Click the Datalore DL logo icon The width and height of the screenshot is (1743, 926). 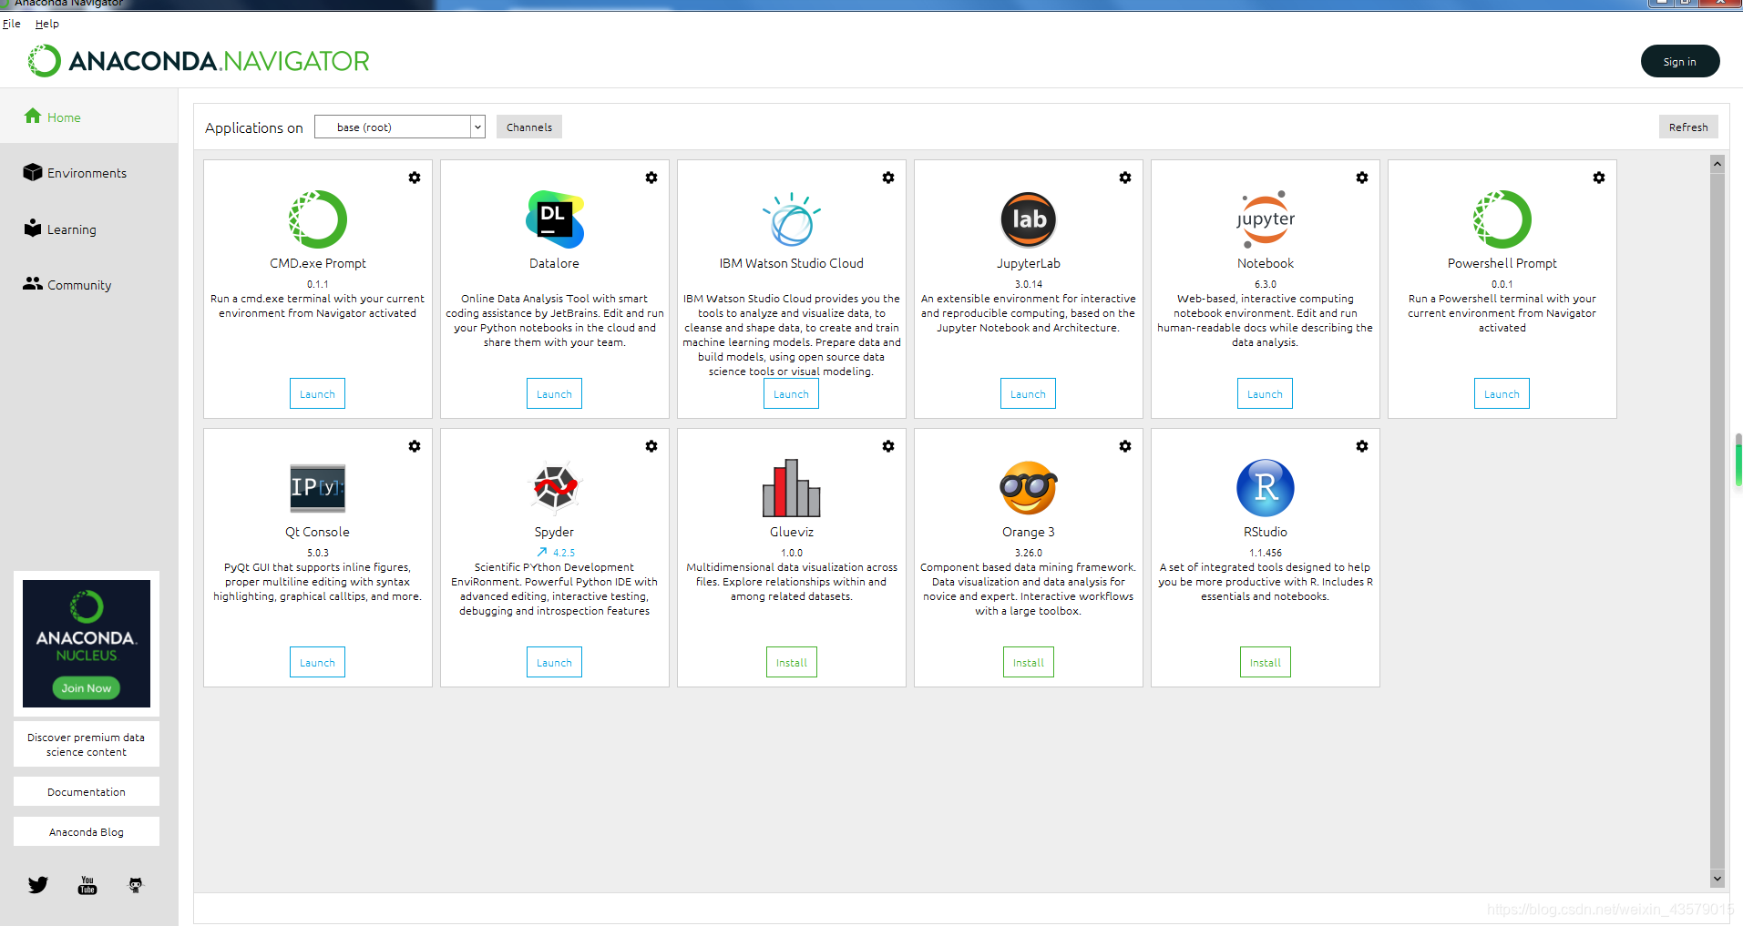point(555,219)
